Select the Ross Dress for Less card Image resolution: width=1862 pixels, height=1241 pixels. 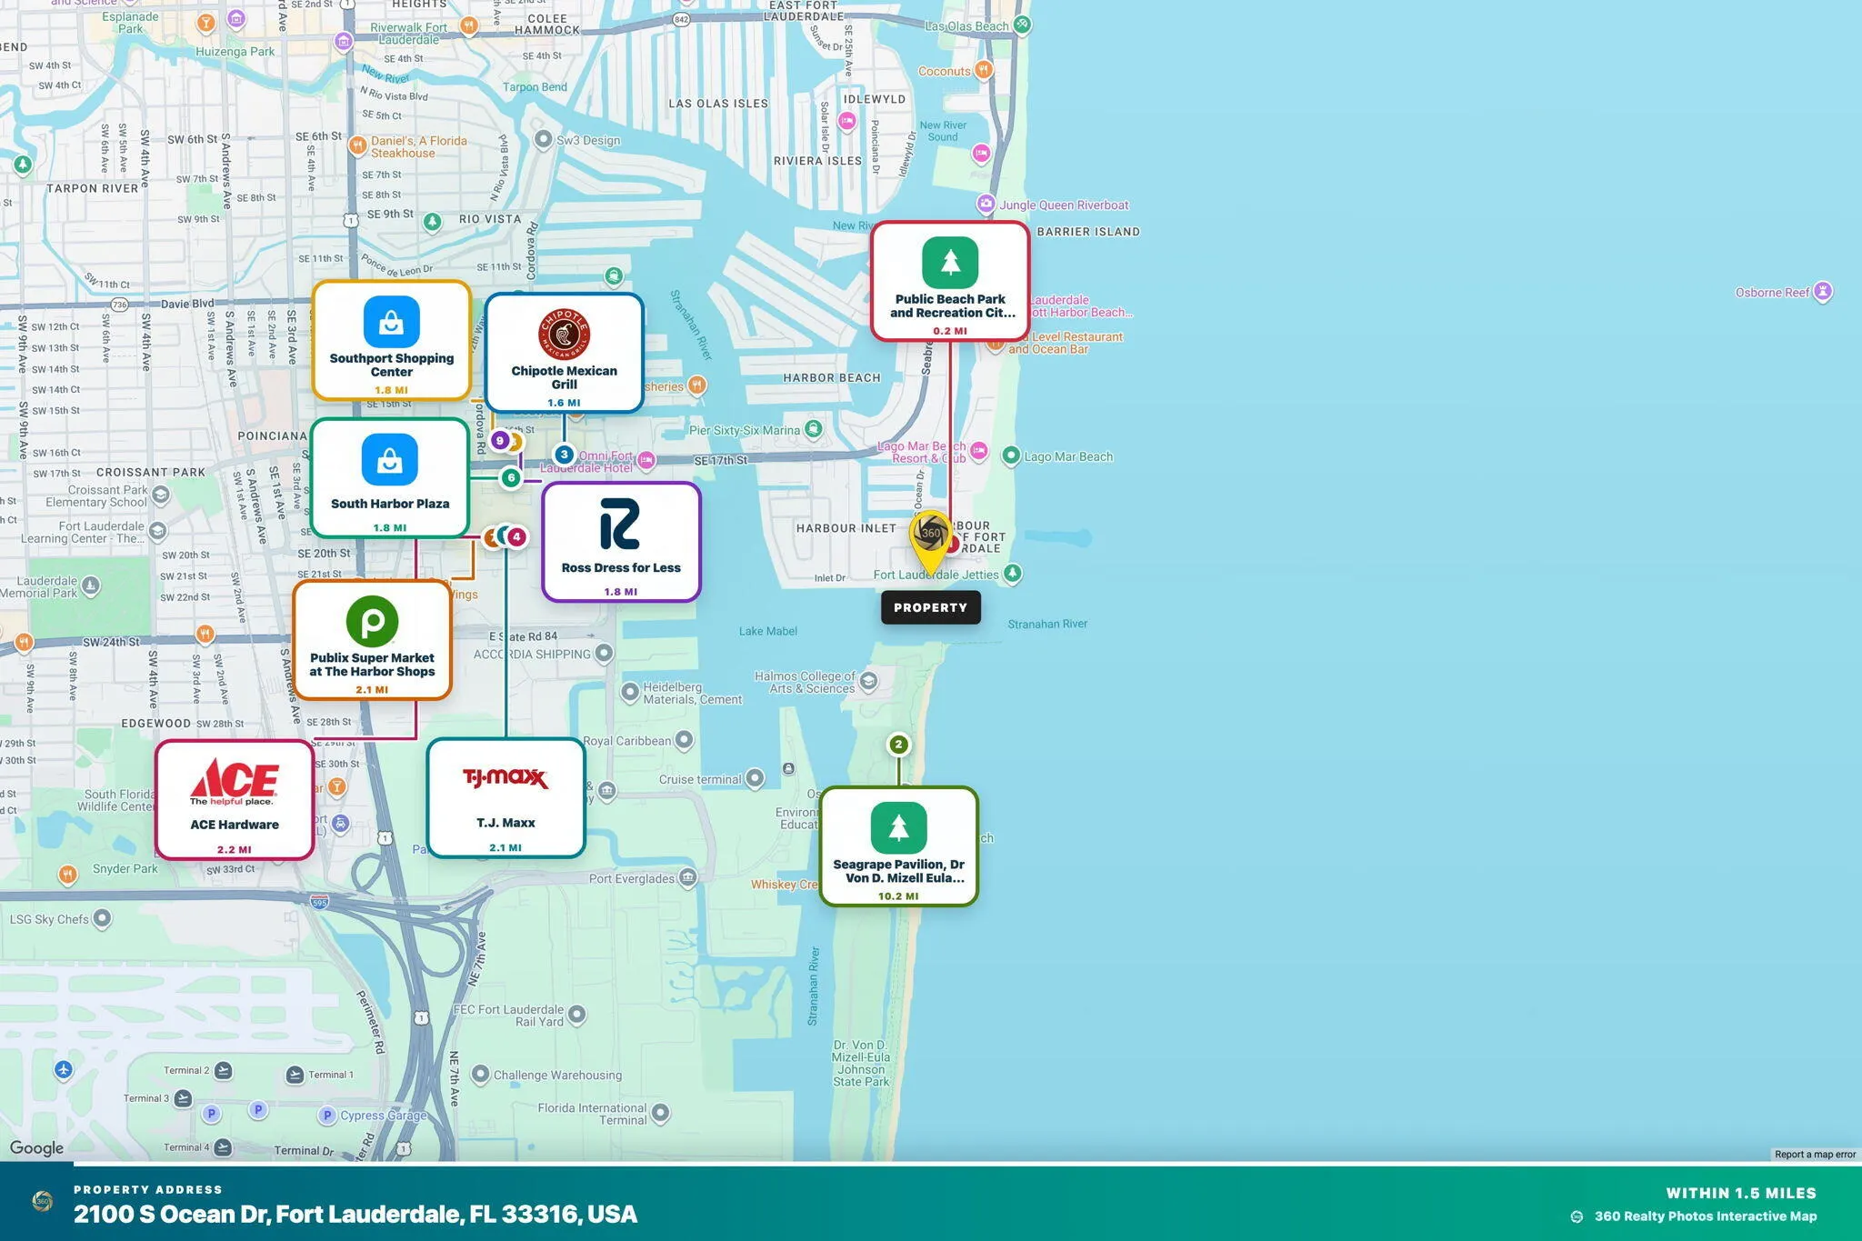621,542
